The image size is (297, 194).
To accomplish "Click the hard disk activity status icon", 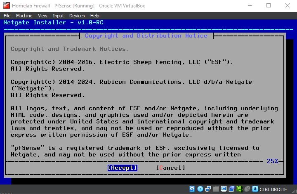I will pos(192,189).
